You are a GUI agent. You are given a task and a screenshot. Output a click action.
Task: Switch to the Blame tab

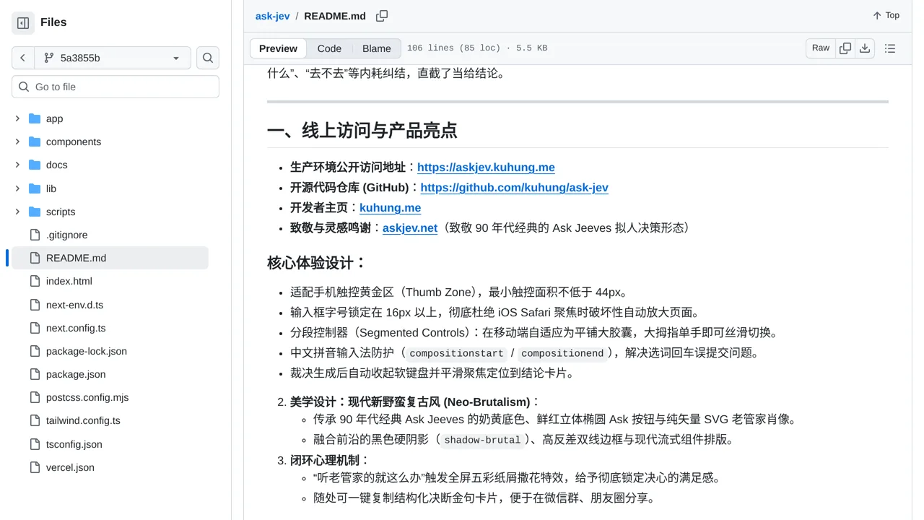tap(376, 48)
